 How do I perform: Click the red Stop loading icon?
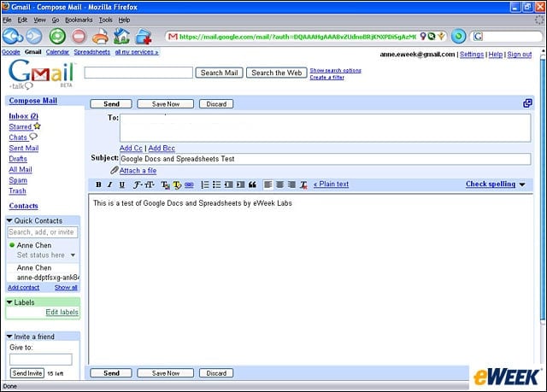click(79, 36)
